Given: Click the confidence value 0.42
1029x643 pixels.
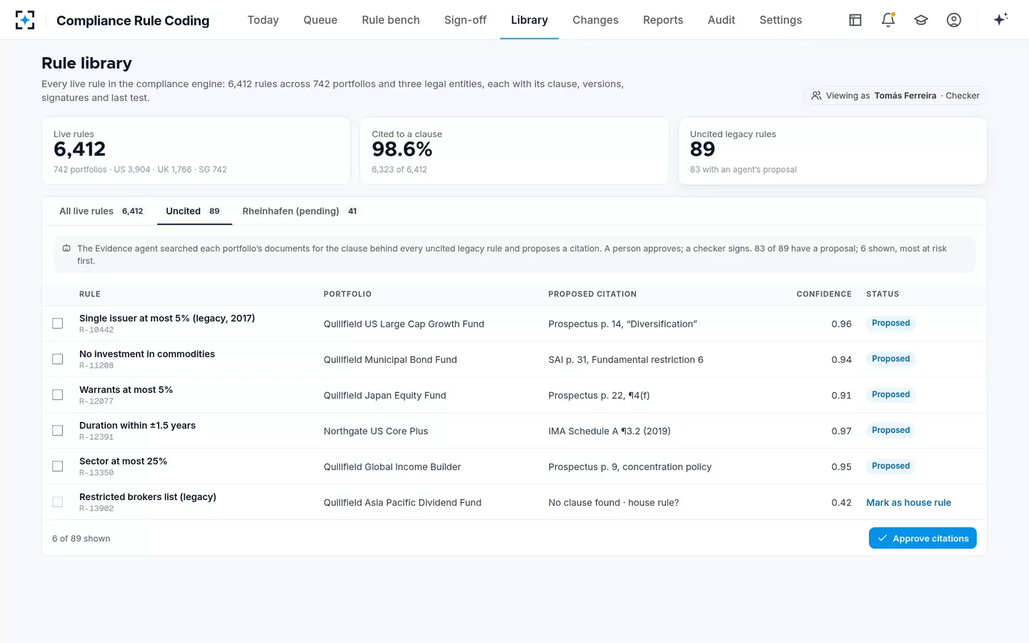Looking at the screenshot, I should [x=841, y=503].
